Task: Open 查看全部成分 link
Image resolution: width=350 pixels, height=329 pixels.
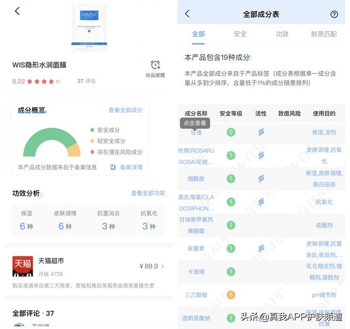Action: [125, 110]
